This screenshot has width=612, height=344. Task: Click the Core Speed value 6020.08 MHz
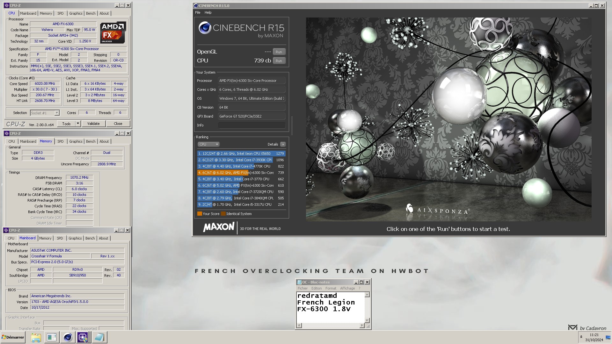(x=45, y=84)
